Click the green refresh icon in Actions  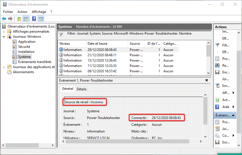pos(217,100)
